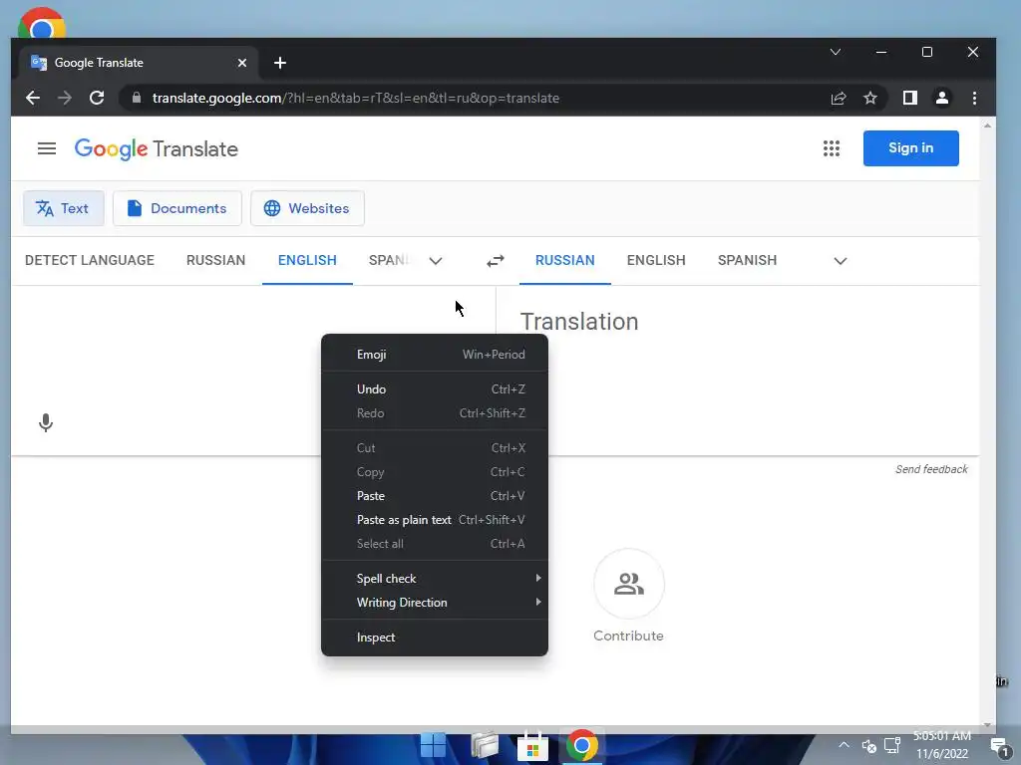
Task: Select Spanish as the target language
Action: pos(747,260)
